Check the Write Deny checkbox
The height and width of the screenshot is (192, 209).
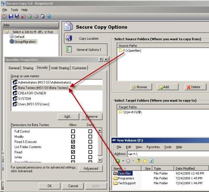[90, 157]
